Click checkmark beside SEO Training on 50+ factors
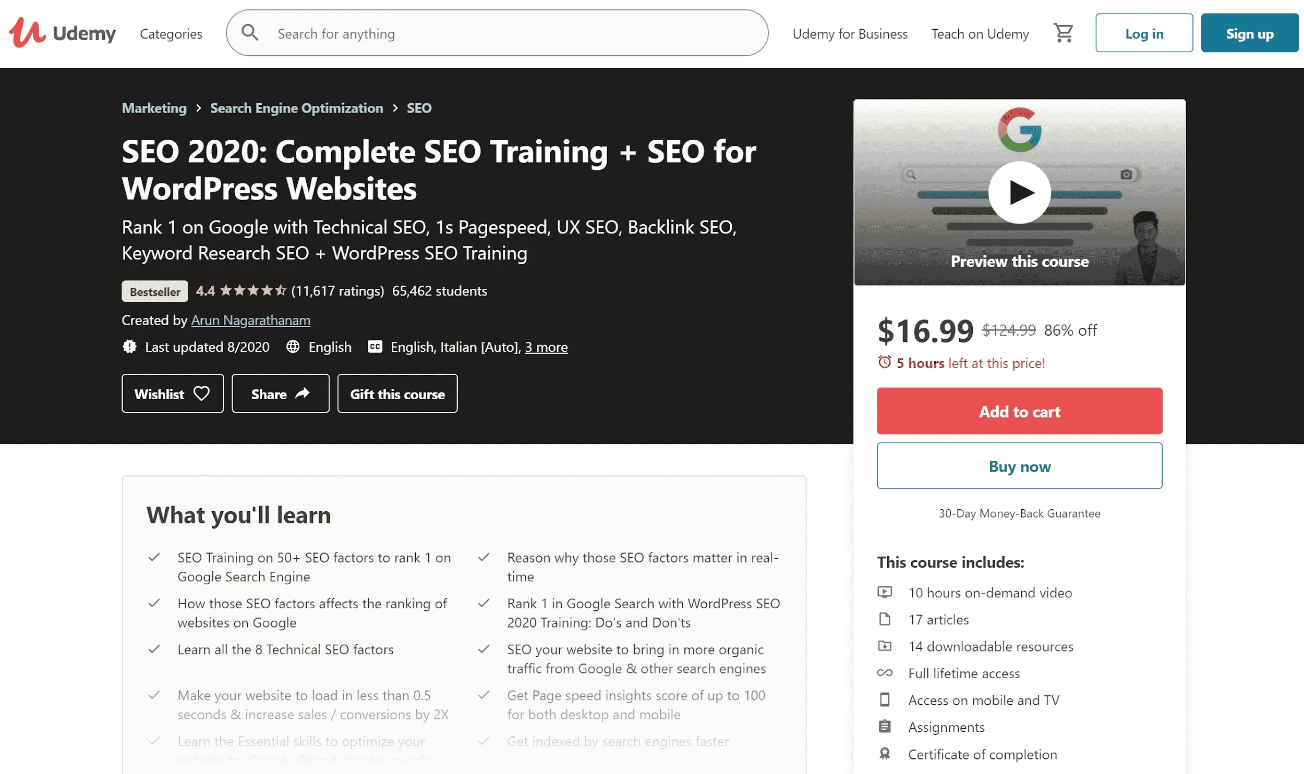Image resolution: width=1304 pixels, height=774 pixels. point(154,557)
